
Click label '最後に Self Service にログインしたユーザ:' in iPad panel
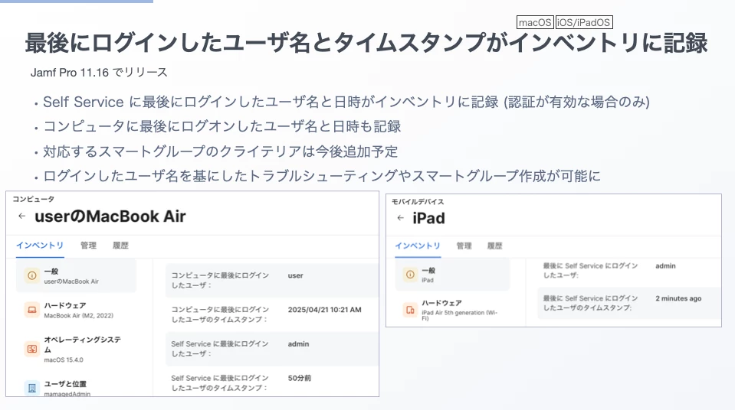591,271
